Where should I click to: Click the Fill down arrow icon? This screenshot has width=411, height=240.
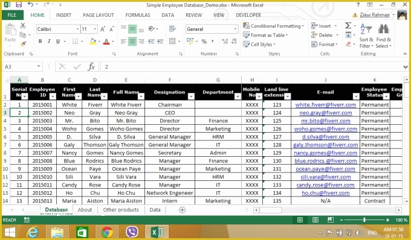[x=348, y=35]
